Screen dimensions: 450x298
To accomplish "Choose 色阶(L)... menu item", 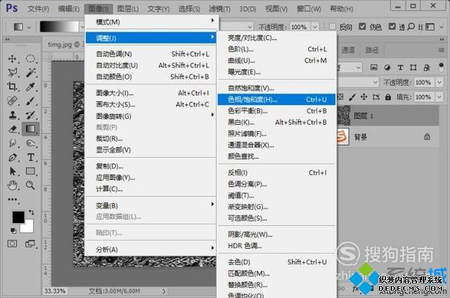I will (x=276, y=49).
